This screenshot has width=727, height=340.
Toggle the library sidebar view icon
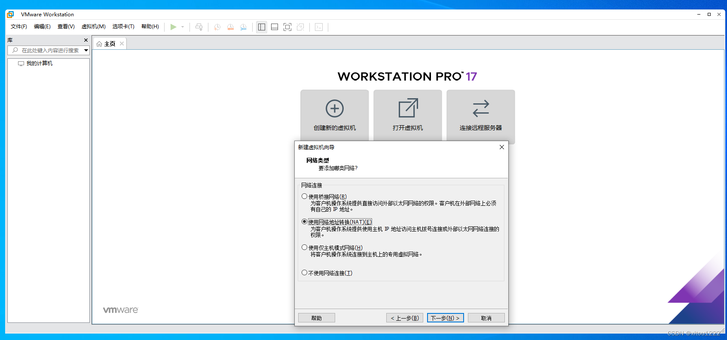[x=262, y=27]
